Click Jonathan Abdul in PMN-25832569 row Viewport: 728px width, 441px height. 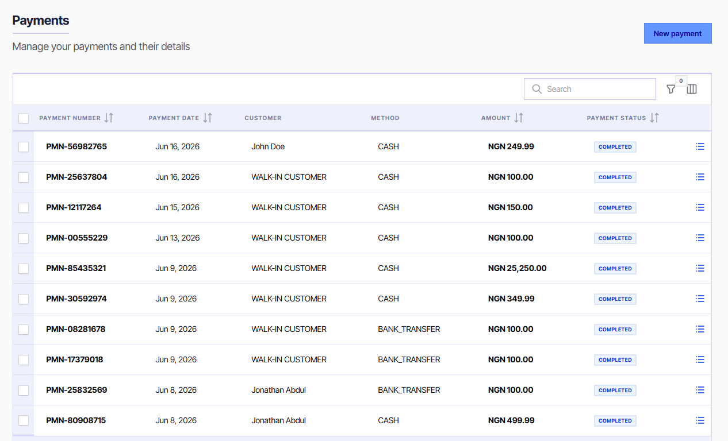coord(278,390)
